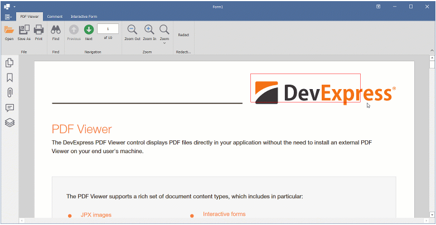436x225 pixels.
Task: Switch to the Comment tab
Action: pyautogui.click(x=55, y=17)
